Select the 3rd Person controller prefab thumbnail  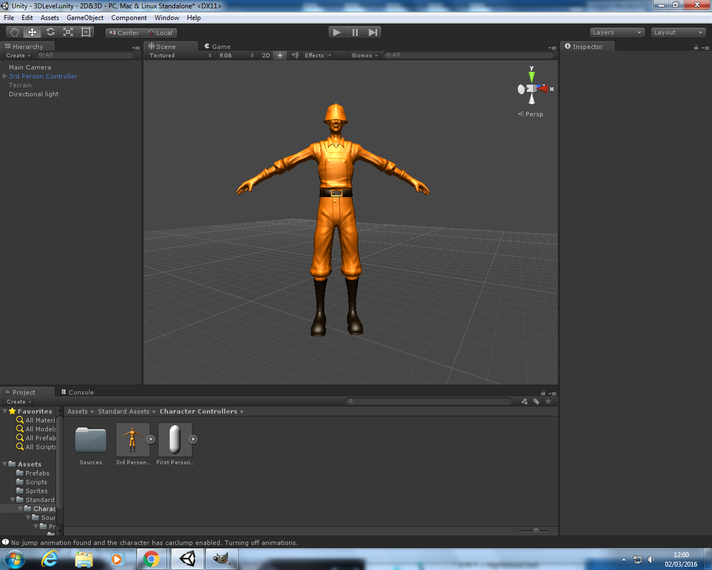132,440
